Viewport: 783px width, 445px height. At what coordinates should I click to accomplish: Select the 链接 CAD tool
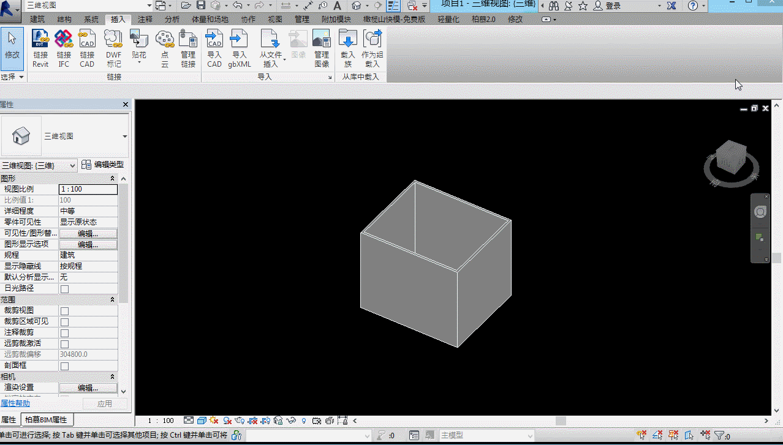point(87,48)
